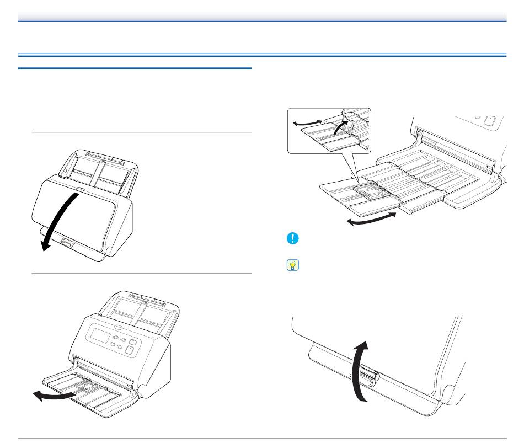Click the yellow lightbulb hint icon

click(293, 265)
